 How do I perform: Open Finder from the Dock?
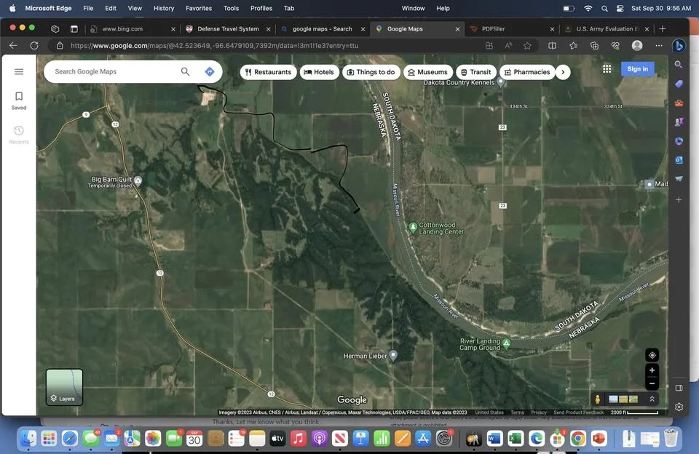(x=28, y=439)
